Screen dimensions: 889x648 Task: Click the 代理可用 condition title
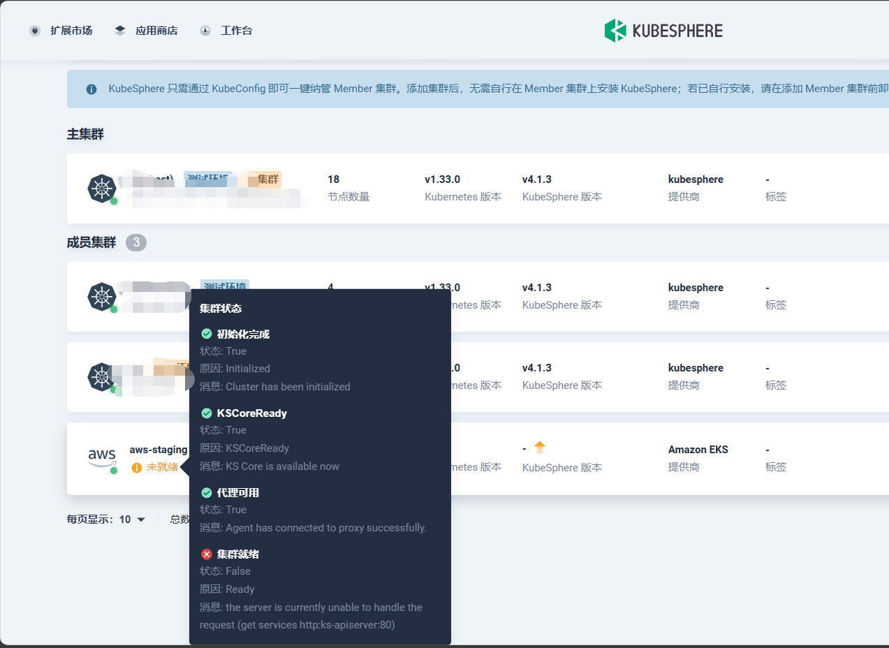[x=238, y=492]
